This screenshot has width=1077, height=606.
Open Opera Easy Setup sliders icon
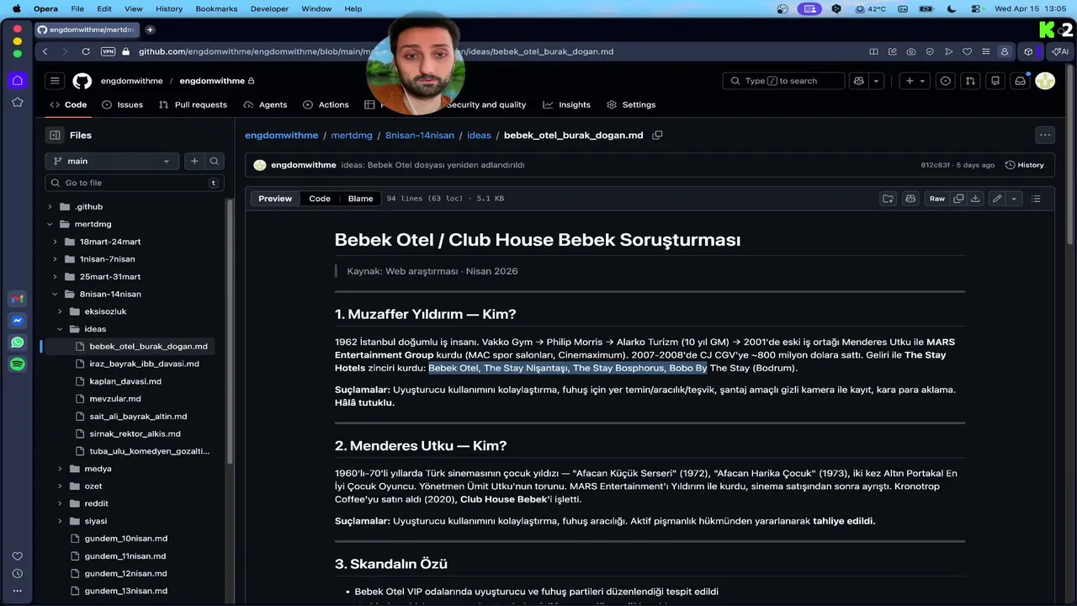tap(986, 51)
